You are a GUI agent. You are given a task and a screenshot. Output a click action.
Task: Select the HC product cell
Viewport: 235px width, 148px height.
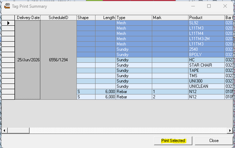[x=206, y=60]
